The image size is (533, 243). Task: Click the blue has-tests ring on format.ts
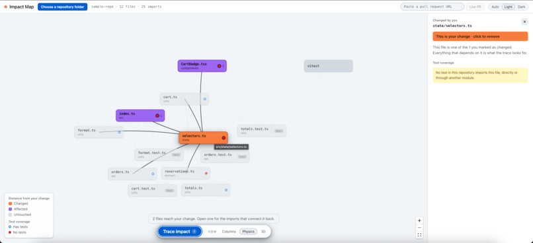click(119, 132)
